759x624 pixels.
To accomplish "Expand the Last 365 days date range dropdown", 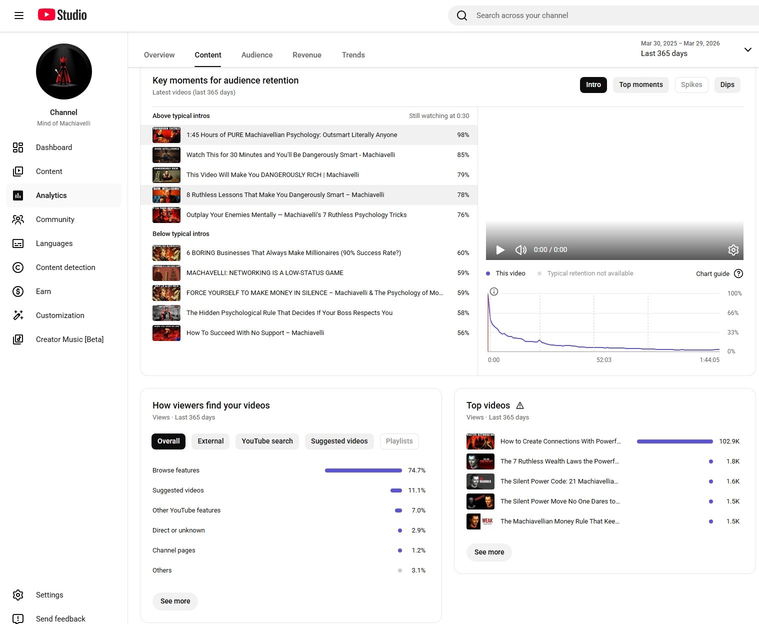I will click(x=747, y=49).
